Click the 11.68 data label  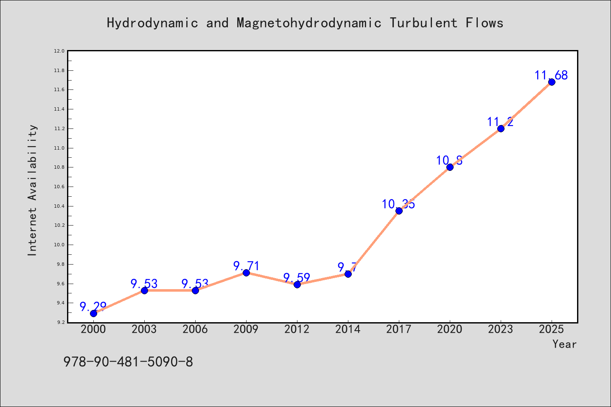551,75
